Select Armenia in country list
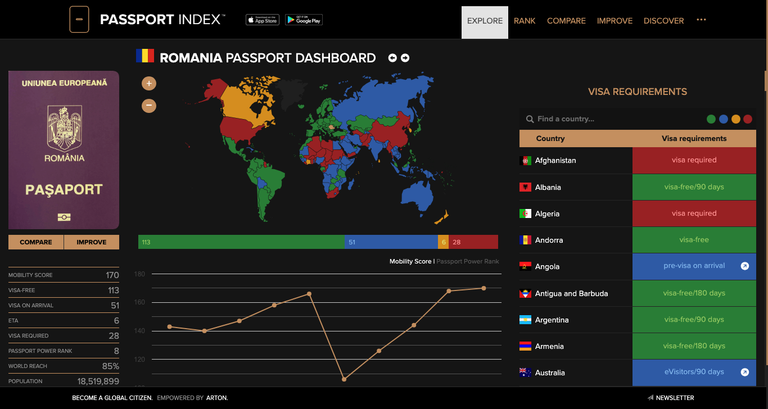This screenshot has height=409, width=768. [549, 346]
